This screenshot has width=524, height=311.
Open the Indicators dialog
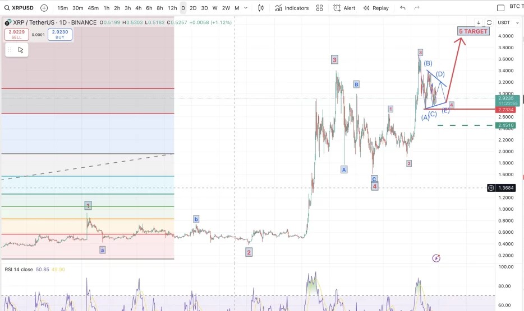tap(292, 8)
